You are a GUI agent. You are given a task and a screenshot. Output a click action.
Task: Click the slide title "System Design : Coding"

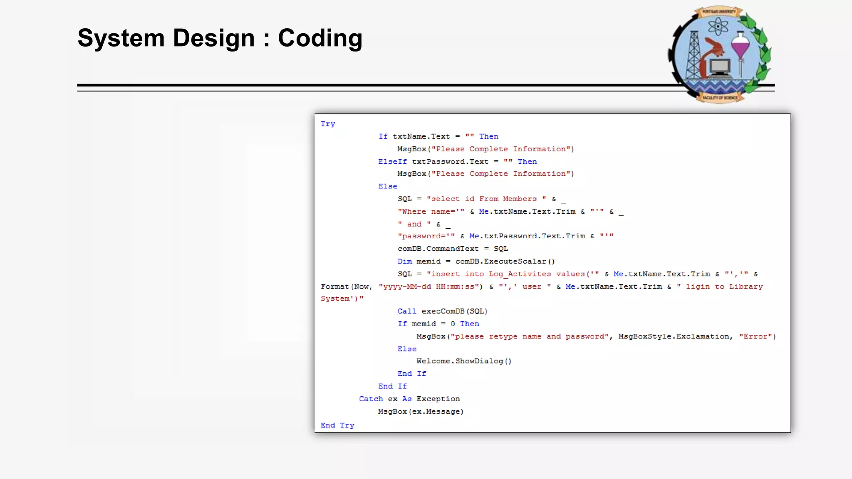click(x=220, y=38)
